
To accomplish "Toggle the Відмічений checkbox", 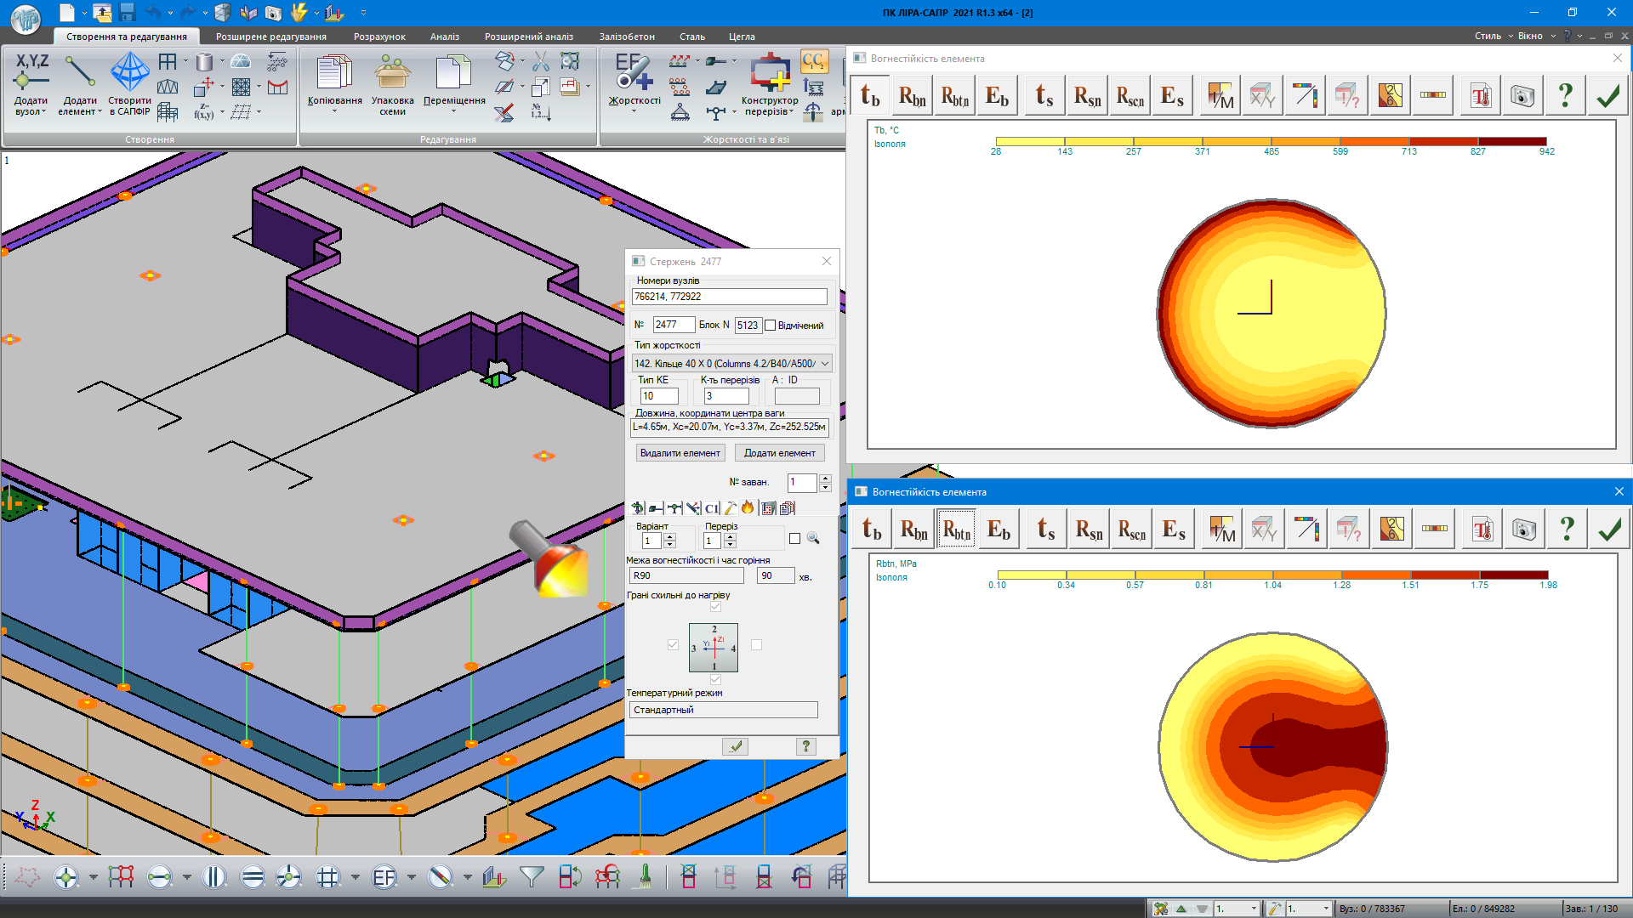I will click(x=771, y=326).
